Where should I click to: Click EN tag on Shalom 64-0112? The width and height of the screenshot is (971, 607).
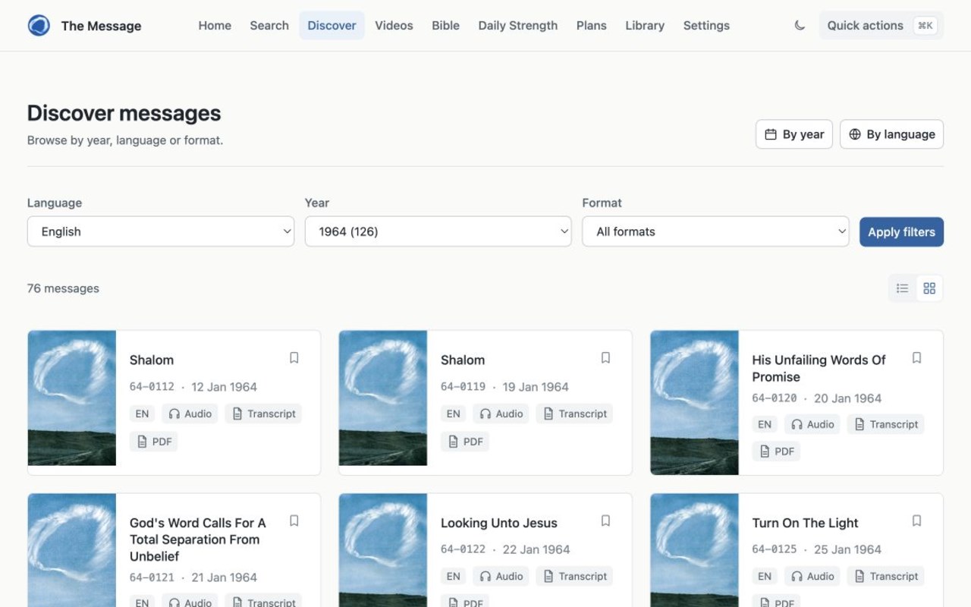click(142, 414)
